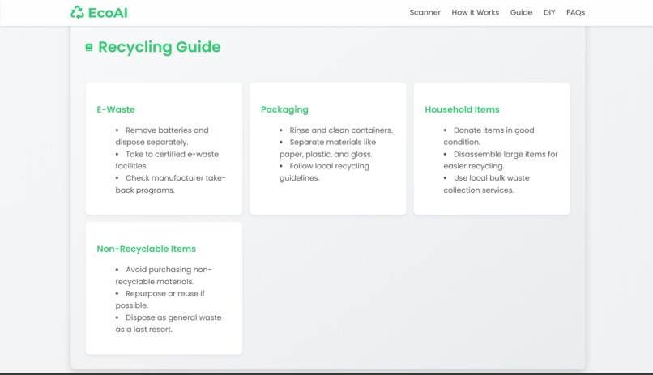Screen dimensions: 653x375
Task: Select the E-Waste card heading
Action: click(116, 109)
